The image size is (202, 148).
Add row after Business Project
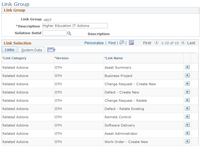(187, 75)
